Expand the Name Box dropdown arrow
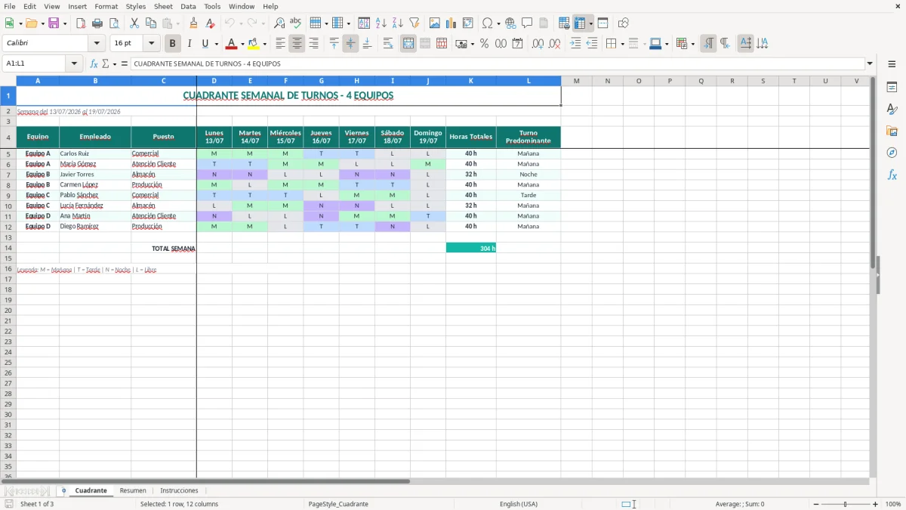The image size is (906, 510). [74, 64]
